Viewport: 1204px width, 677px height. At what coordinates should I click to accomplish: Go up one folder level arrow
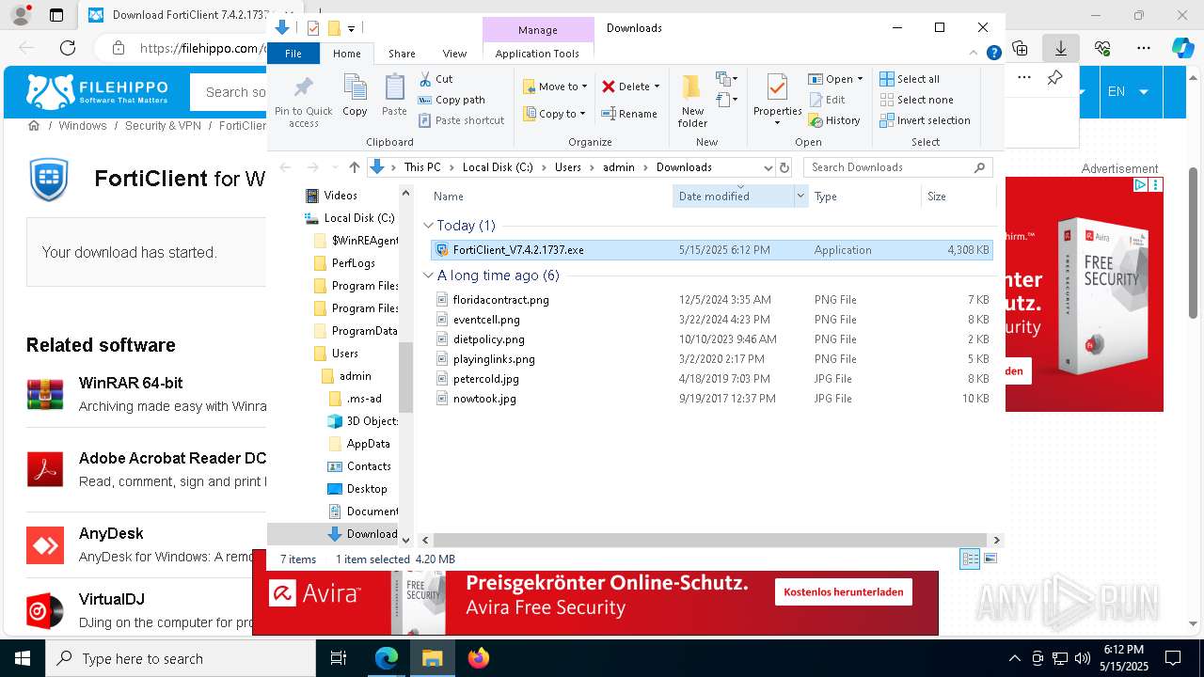(x=354, y=167)
